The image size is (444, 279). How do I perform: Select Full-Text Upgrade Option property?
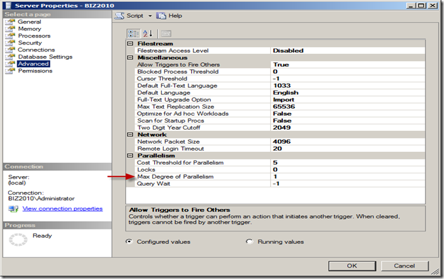click(x=174, y=100)
